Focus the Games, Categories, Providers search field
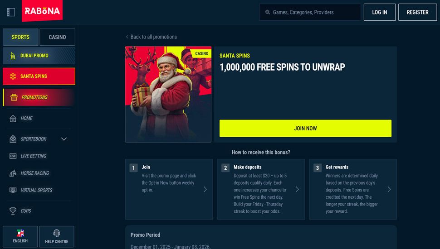The image size is (440, 249). [310, 12]
